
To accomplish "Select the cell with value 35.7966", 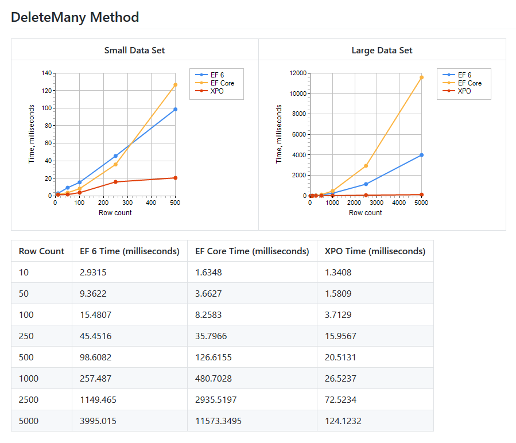I will [x=252, y=336].
